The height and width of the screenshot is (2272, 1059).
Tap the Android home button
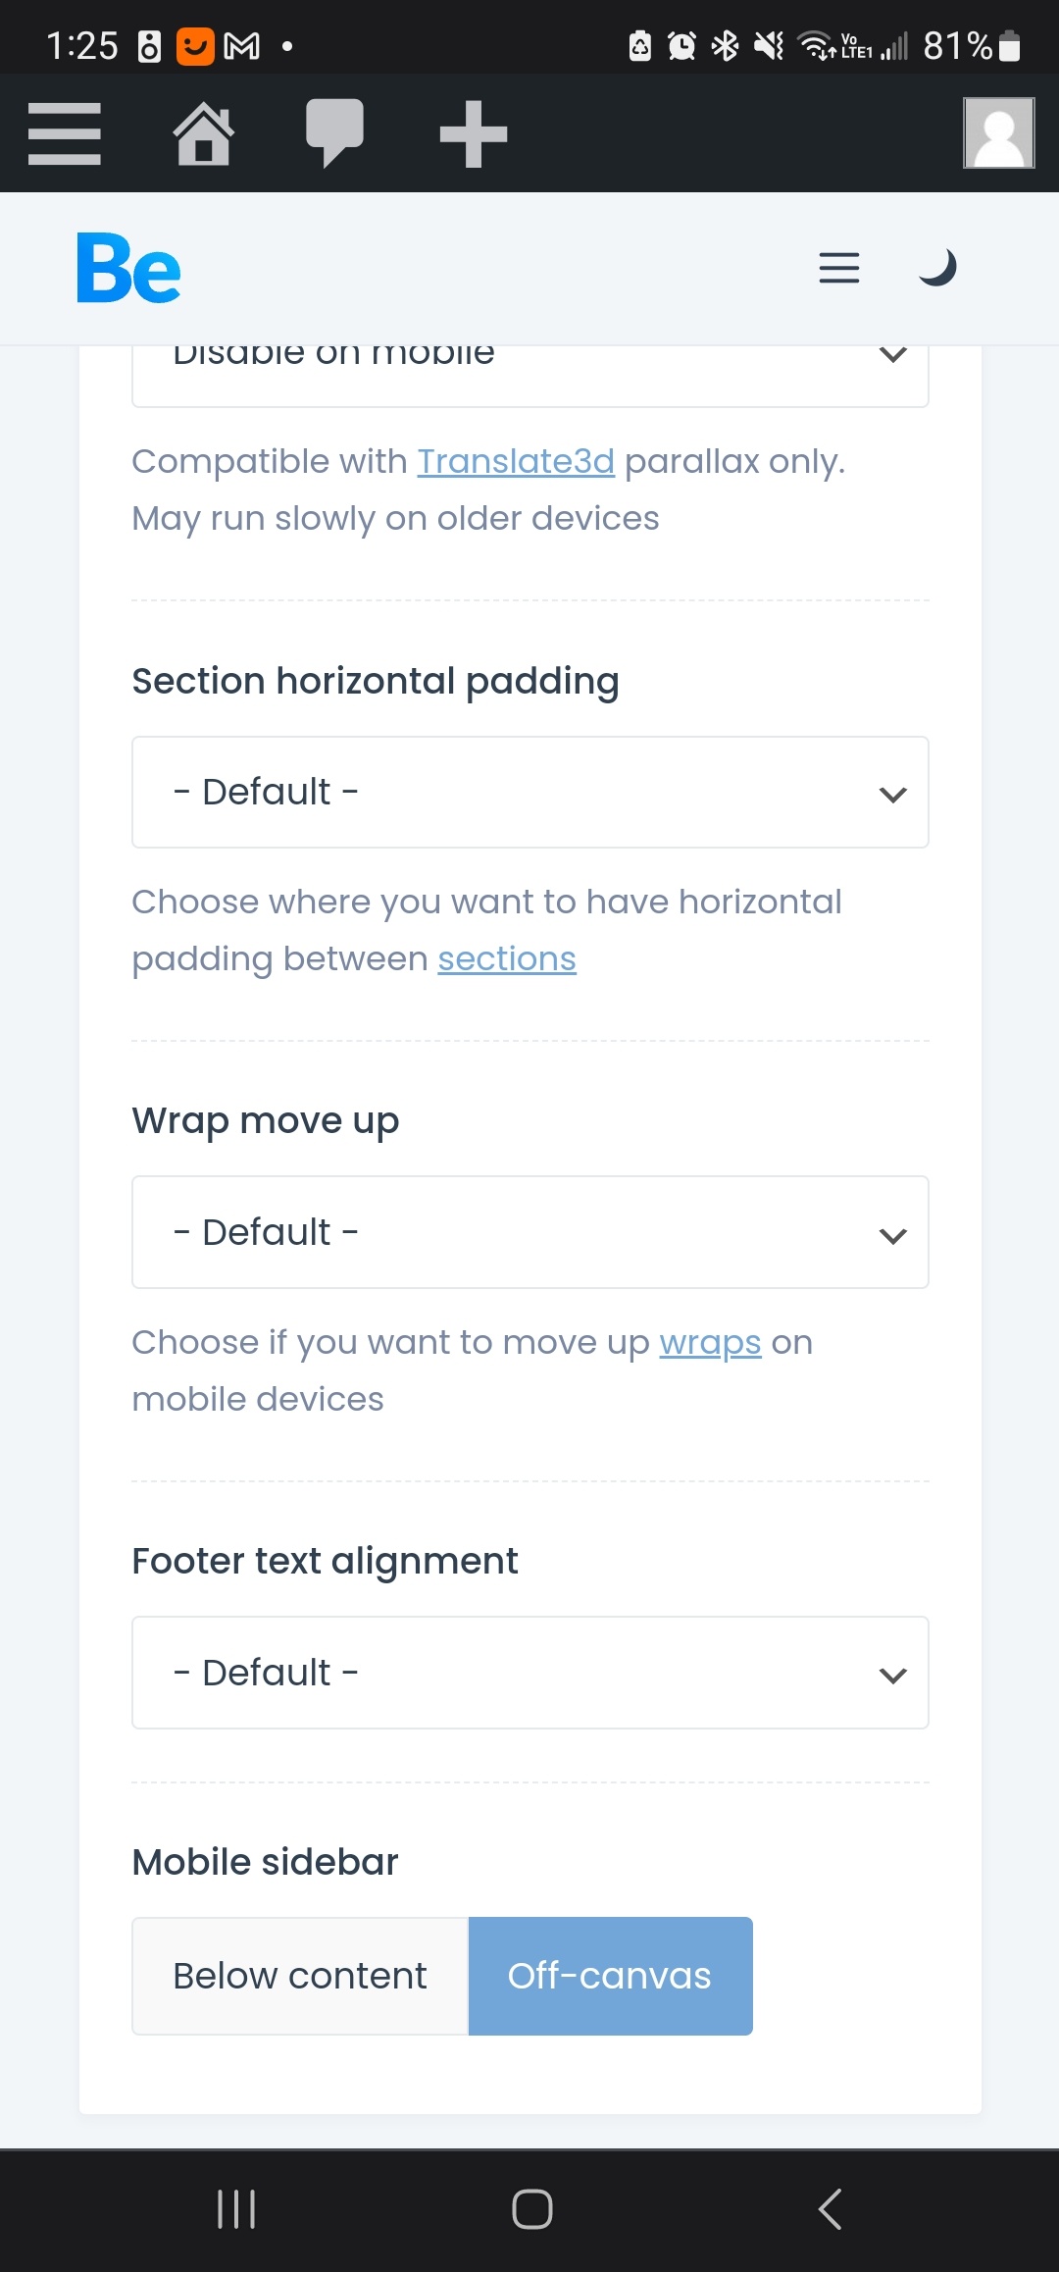click(x=532, y=2209)
